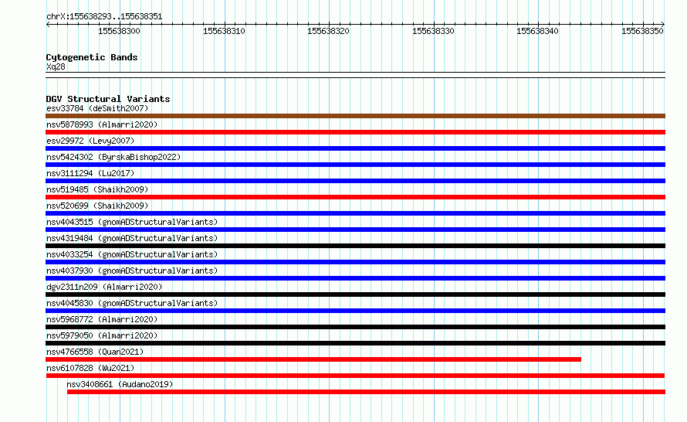Click the red nsv6107828 variant bar
Screen dimensions: 687x422
pyautogui.click(x=355, y=376)
